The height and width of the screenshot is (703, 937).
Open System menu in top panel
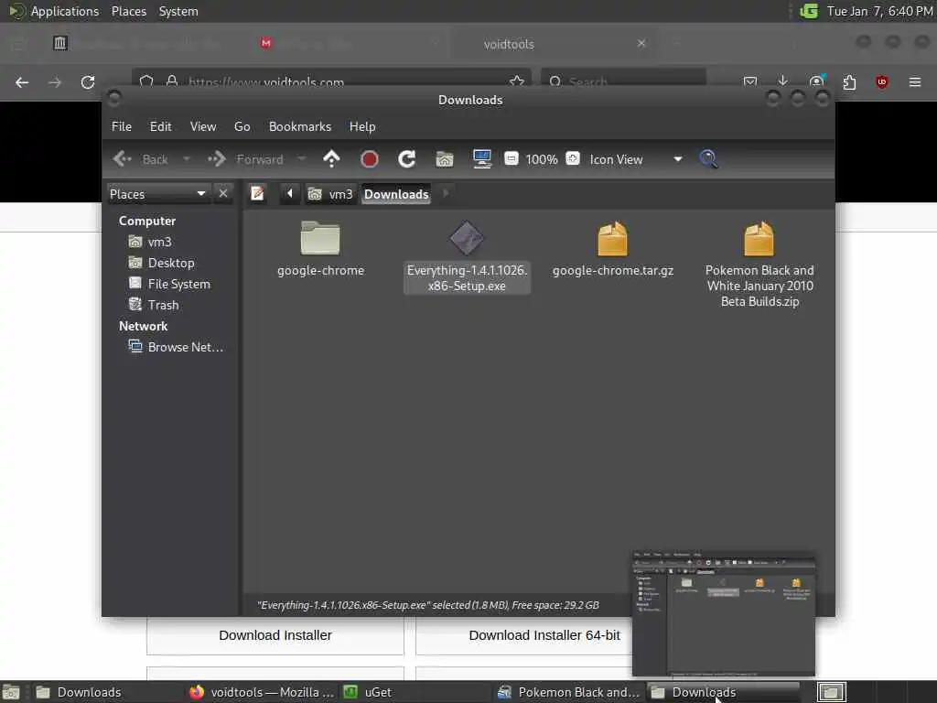coord(178,11)
